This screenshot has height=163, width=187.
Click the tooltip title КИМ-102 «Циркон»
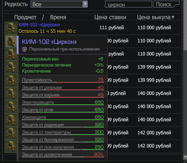coord(49,42)
